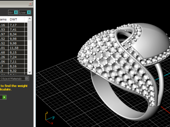This screenshot has width=170, height=127.
Task: Open the Object Materials option
Action: 15,79
